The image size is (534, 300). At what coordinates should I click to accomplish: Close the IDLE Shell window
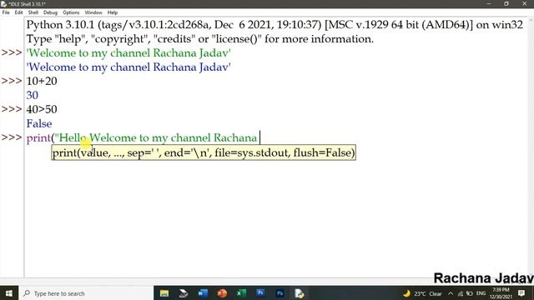[x=525, y=3]
